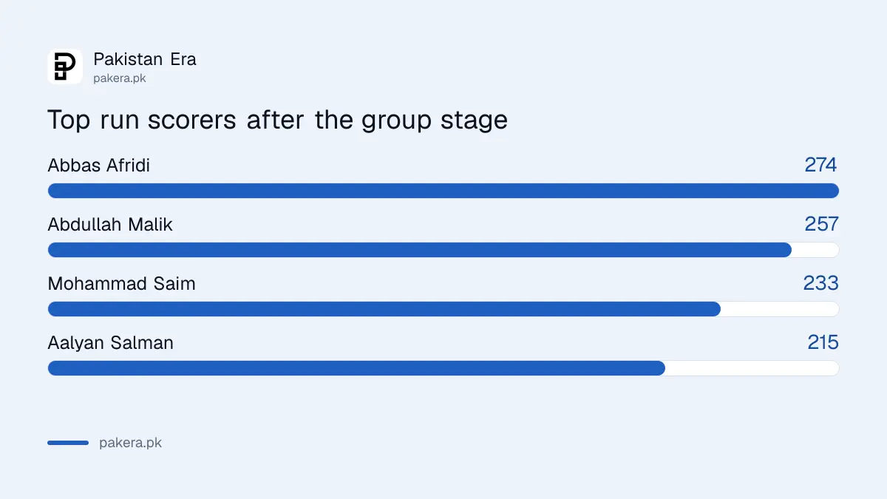The image size is (887, 499).
Task: Select the Abdullah Malik label
Action: (110, 224)
